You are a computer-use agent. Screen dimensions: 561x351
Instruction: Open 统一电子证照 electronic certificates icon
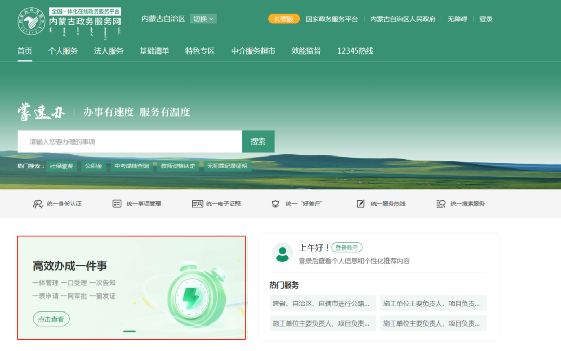tap(197, 203)
